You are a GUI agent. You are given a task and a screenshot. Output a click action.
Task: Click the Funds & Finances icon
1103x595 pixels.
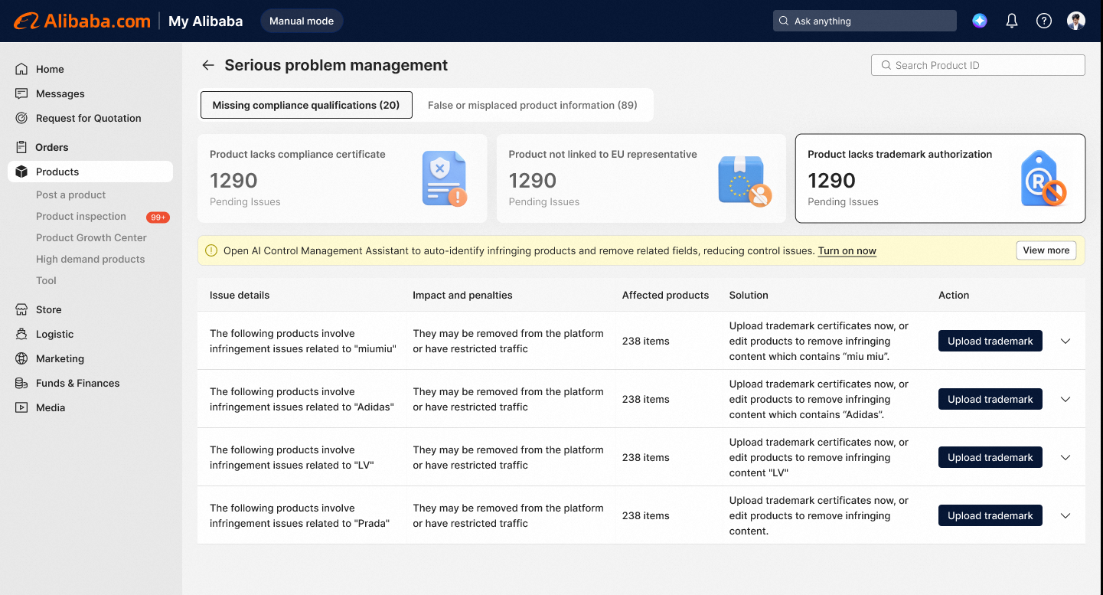click(21, 383)
